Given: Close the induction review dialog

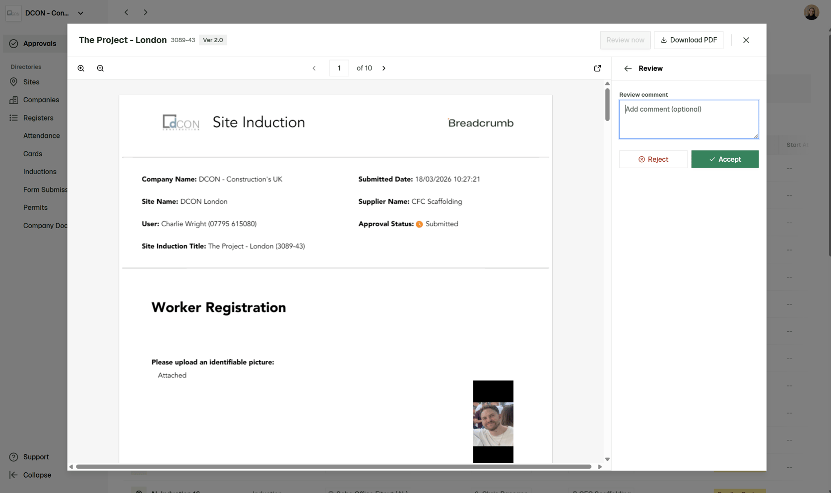Looking at the screenshot, I should (x=746, y=40).
